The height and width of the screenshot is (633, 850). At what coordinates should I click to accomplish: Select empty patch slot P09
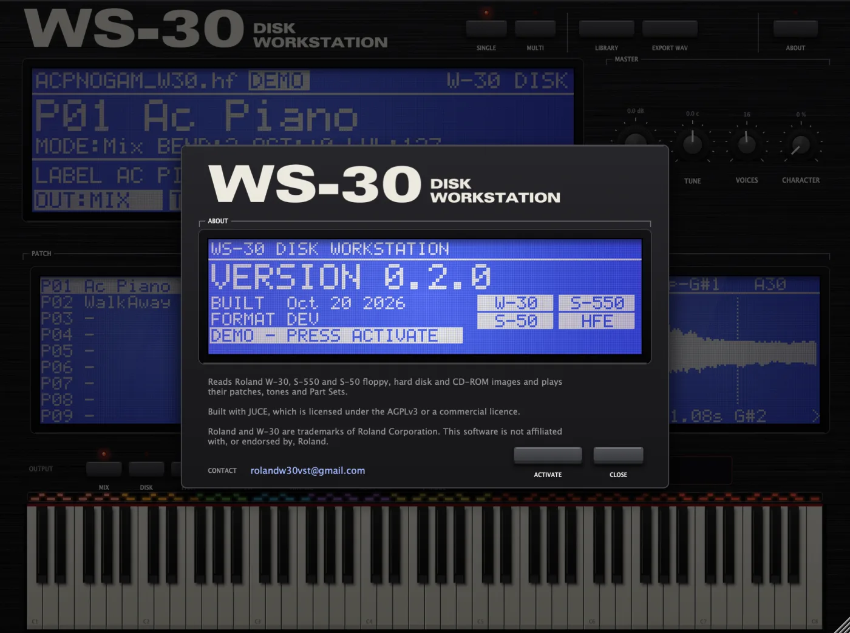point(110,416)
